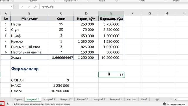Open the clipboard group dialog launcher
Viewport: 188px width, 106px height.
(12, 1)
